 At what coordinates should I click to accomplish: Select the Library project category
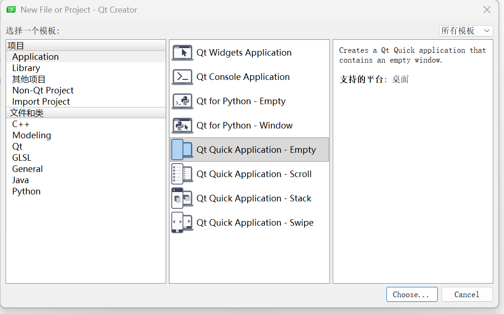point(86,68)
